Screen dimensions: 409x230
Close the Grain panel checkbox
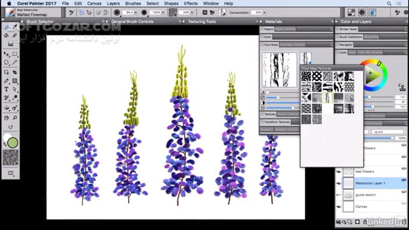262,37
